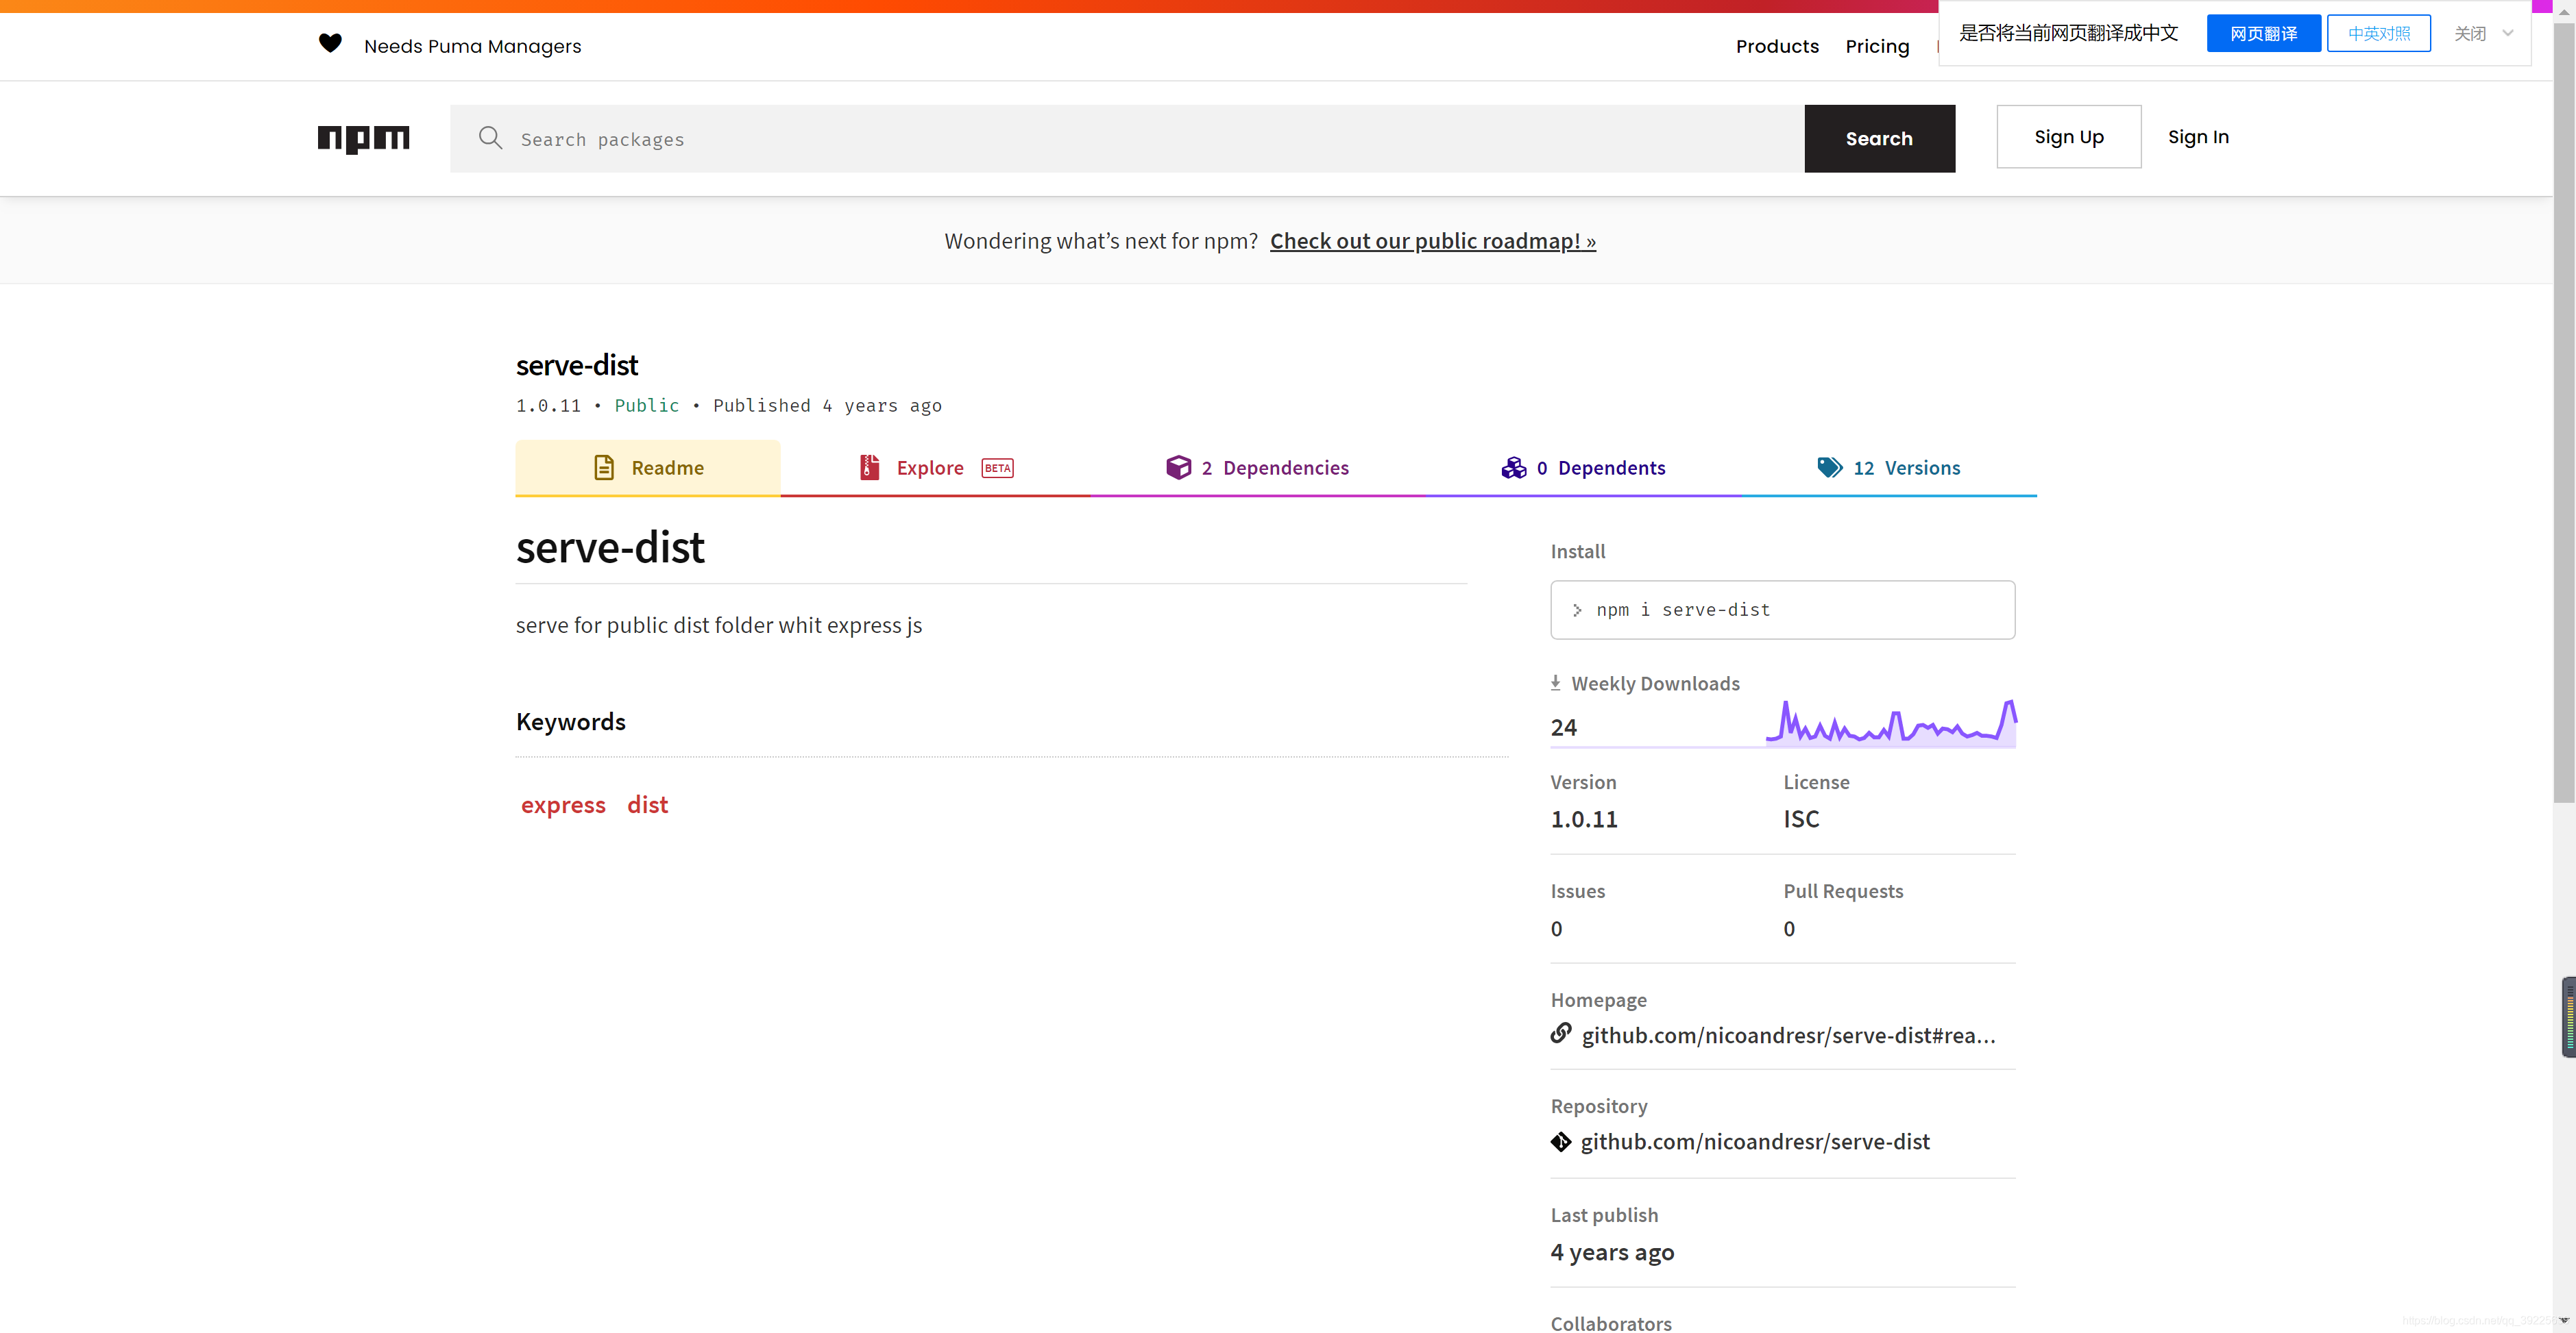Click the Dependents stacked cubes icon
This screenshot has width=2576, height=1333.
point(1513,468)
